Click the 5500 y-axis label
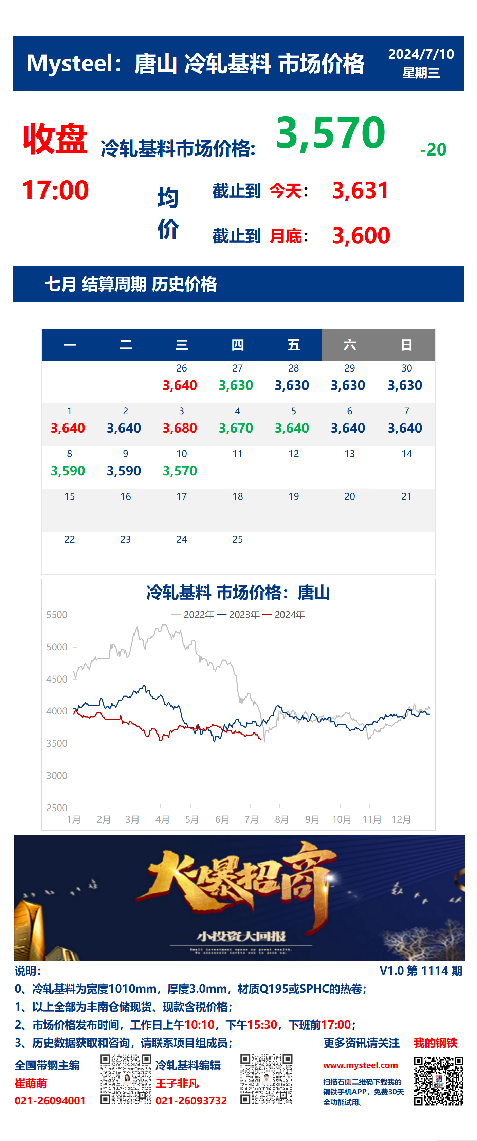 (x=57, y=615)
